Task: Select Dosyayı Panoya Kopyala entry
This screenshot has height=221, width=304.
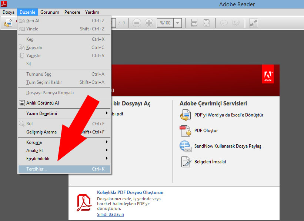Action: click(x=64, y=93)
